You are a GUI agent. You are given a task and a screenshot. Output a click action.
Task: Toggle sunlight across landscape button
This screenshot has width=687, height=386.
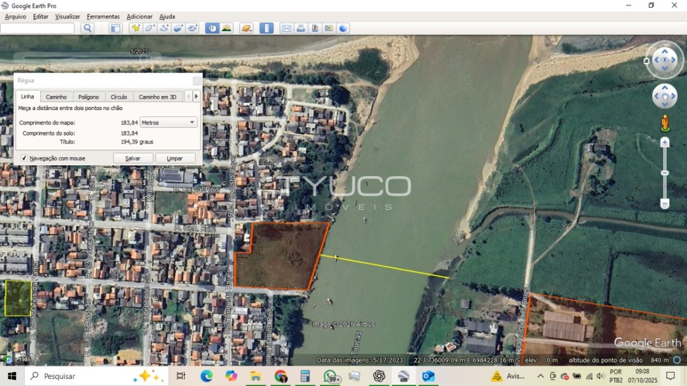(226, 28)
